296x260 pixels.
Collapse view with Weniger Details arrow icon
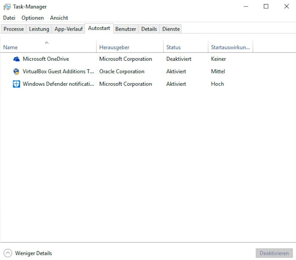point(8,253)
